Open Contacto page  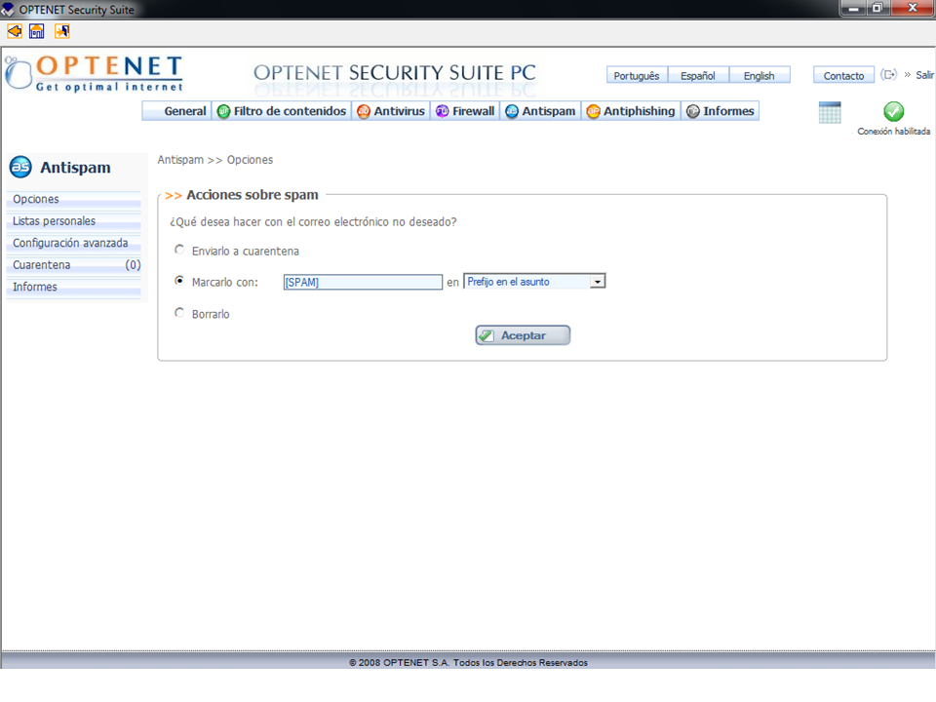point(843,76)
